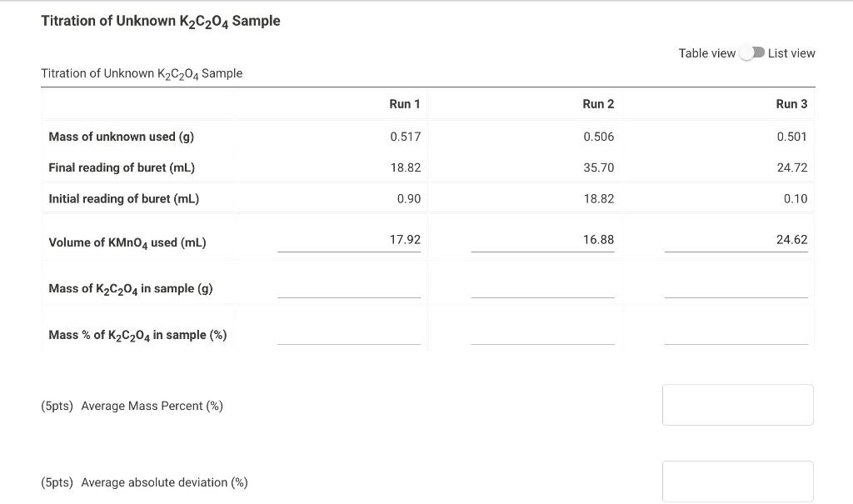Screen dimensions: 853x504
Task: Click the Mass % field under Run 1
Action: coord(350,337)
